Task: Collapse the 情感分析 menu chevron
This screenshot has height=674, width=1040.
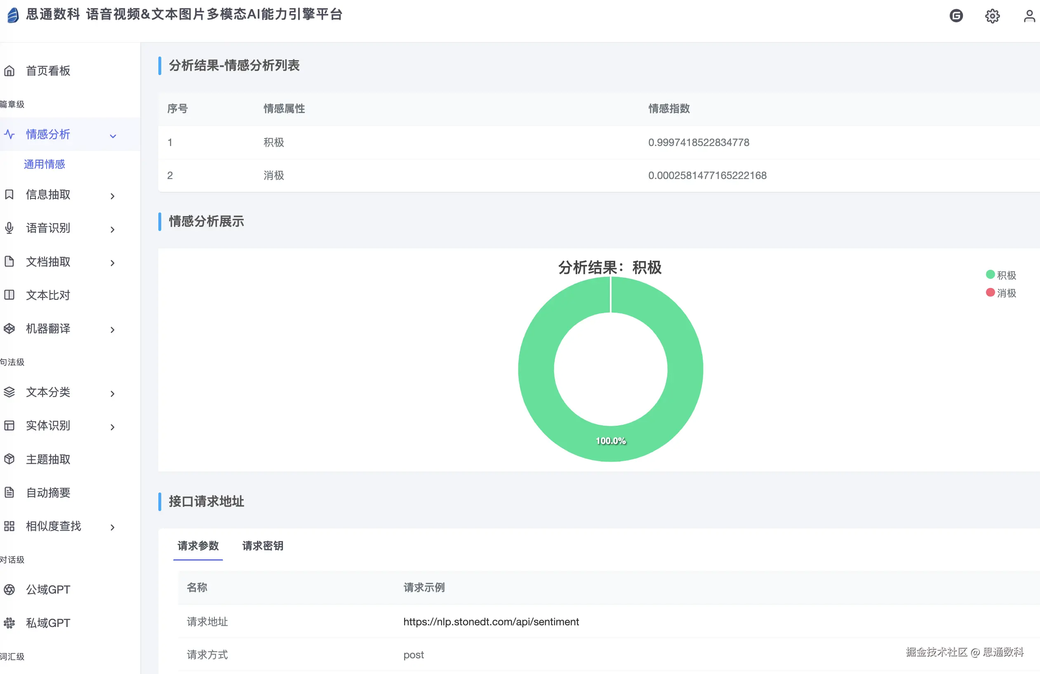Action: [113, 136]
